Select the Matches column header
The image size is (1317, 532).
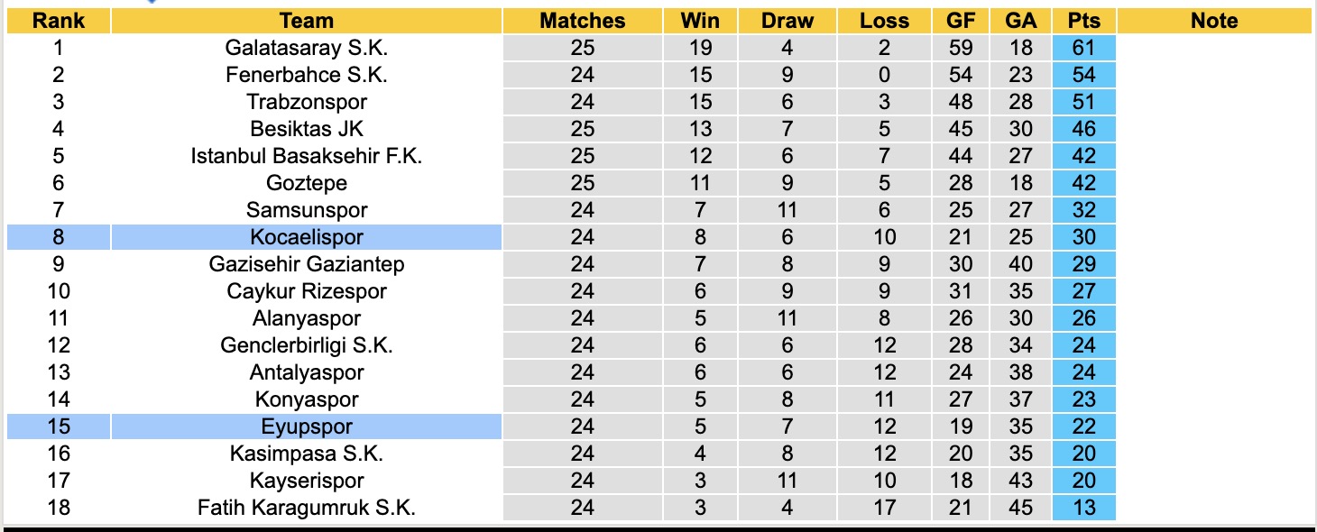[583, 21]
